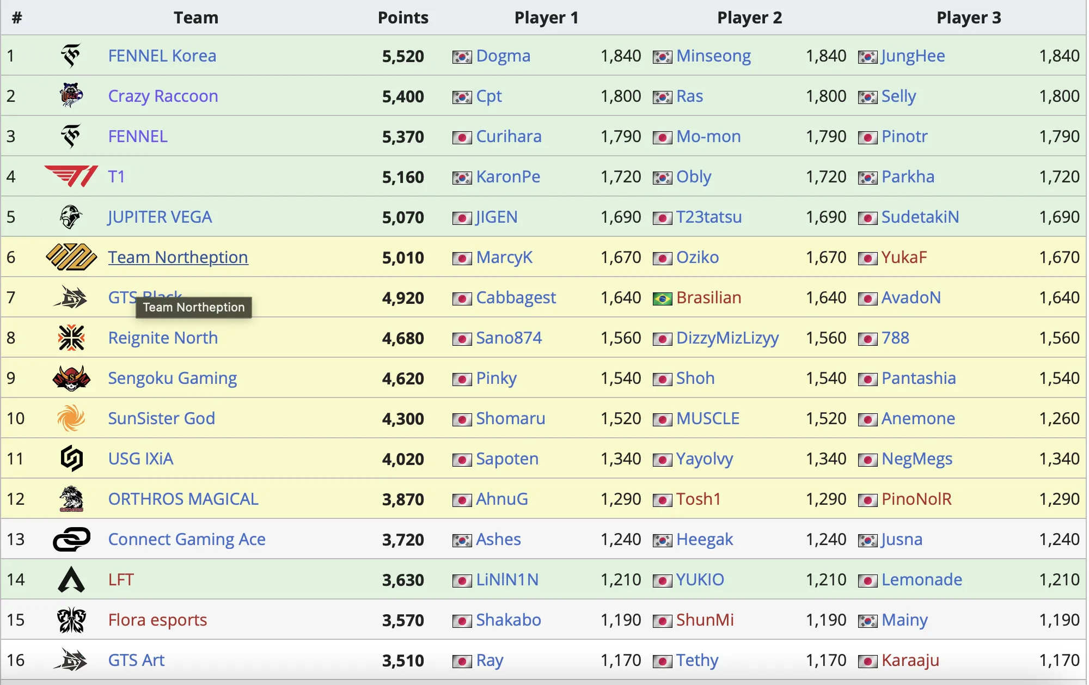This screenshot has width=1089, height=685.
Task: Open the Team Northeption team page
Action: [178, 257]
